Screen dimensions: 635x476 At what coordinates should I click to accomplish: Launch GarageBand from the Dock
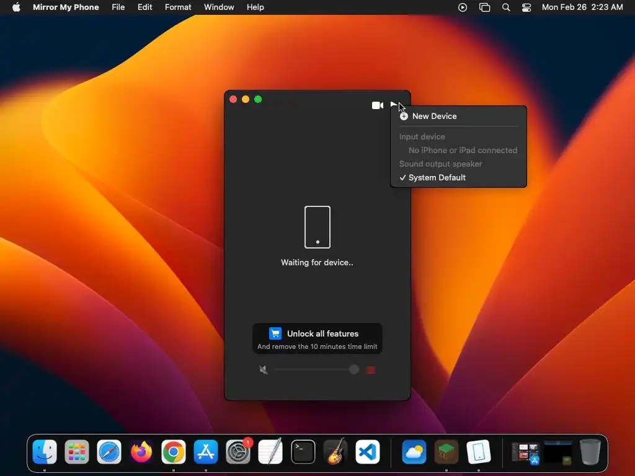pos(335,452)
